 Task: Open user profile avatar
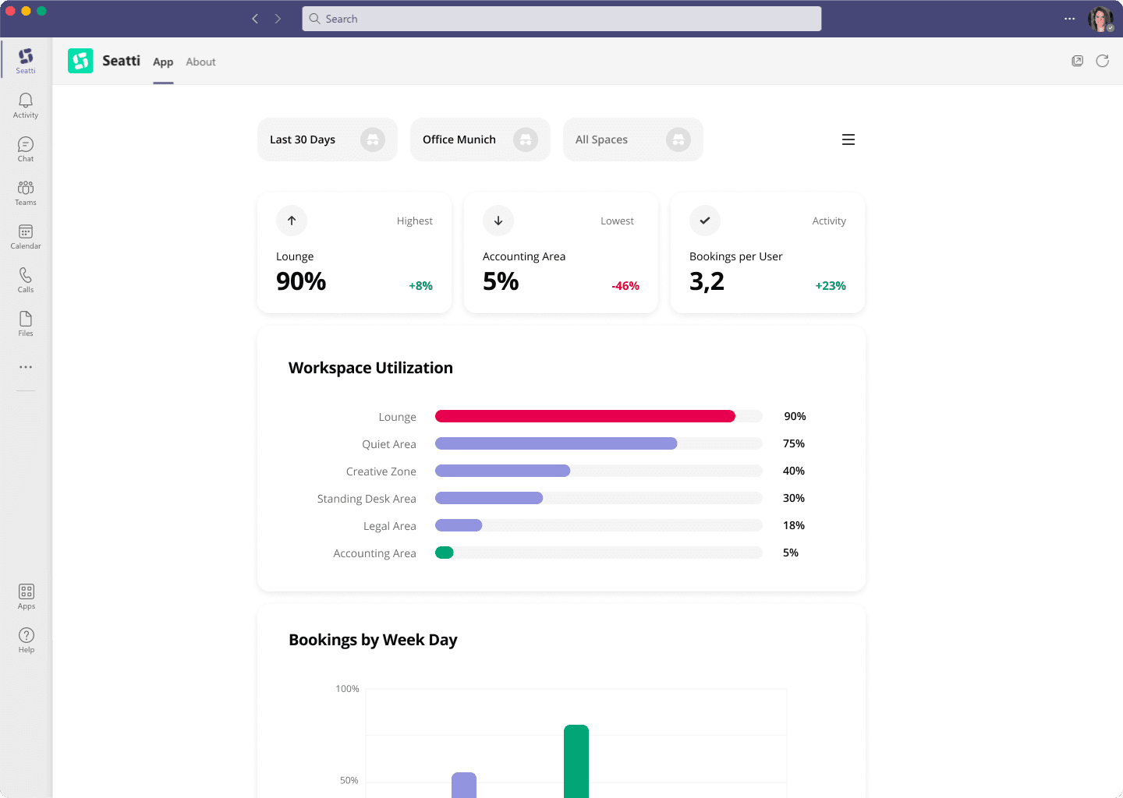[1100, 19]
